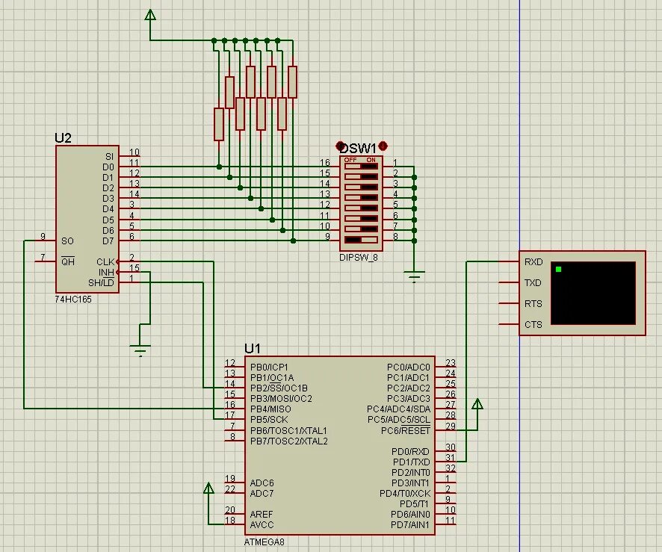Screen dimensions: 662x552
Task: Click the red marker left of DSW1 label
Action: point(340,146)
